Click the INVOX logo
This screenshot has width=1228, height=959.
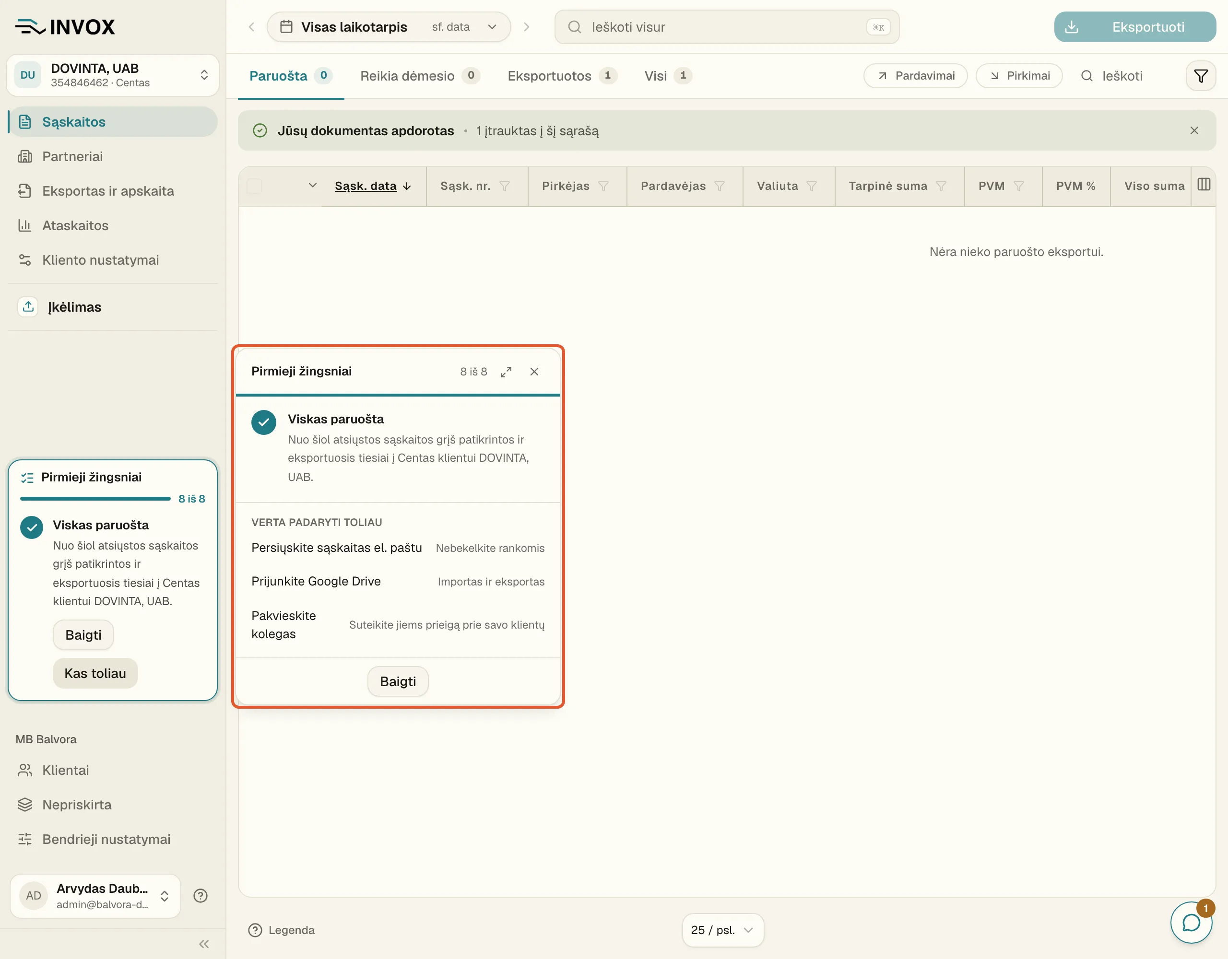pos(65,26)
